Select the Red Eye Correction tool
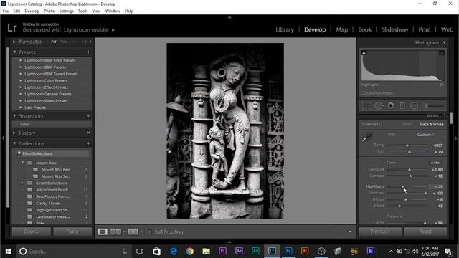Image resolution: width=459 pixels, height=258 pixels. pyautogui.click(x=390, y=105)
